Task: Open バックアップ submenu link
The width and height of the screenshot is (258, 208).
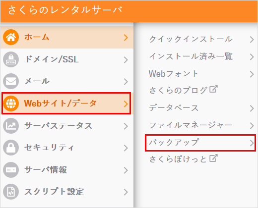Action: click(x=200, y=143)
